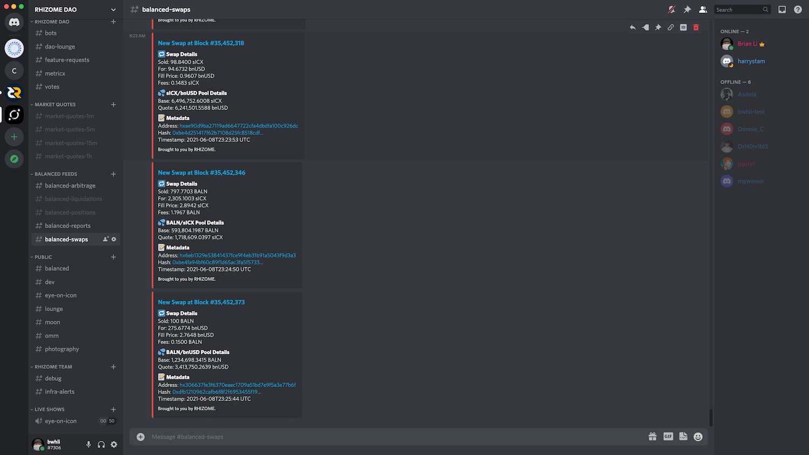Copy message link with the chain icon
The width and height of the screenshot is (809, 455).
(x=670, y=27)
